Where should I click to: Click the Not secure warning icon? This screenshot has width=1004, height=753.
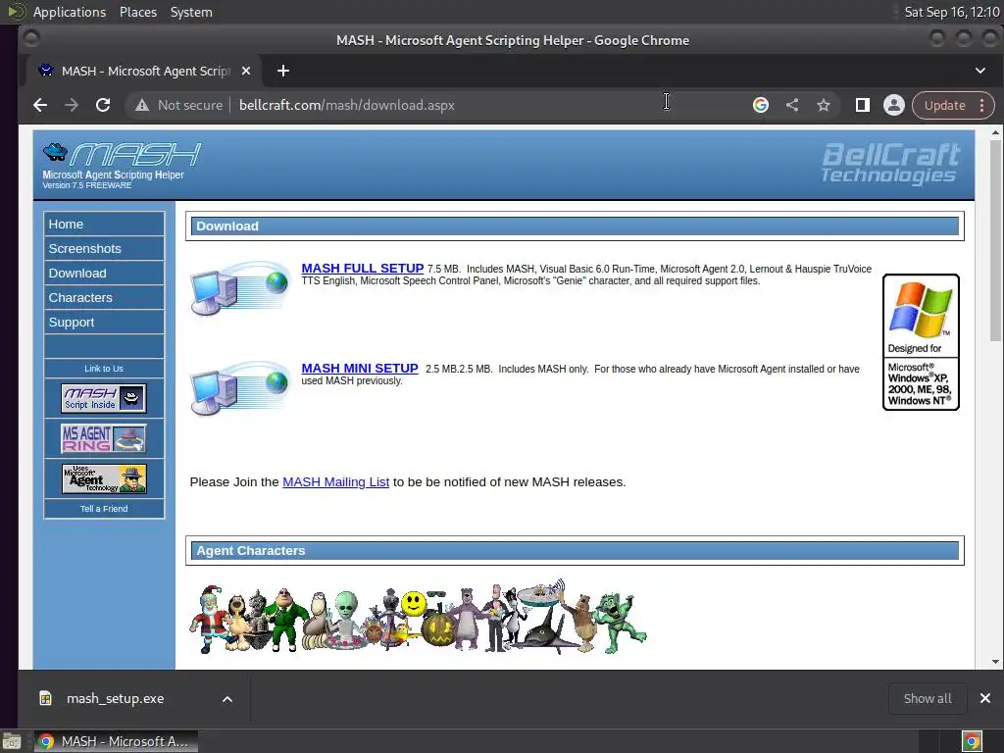pos(142,105)
